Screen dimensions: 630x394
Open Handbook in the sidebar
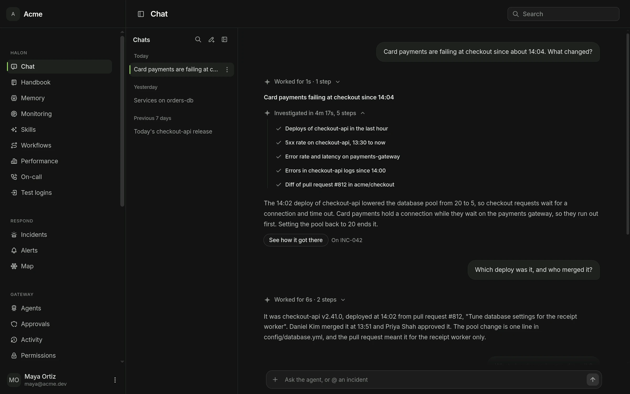(x=59, y=82)
